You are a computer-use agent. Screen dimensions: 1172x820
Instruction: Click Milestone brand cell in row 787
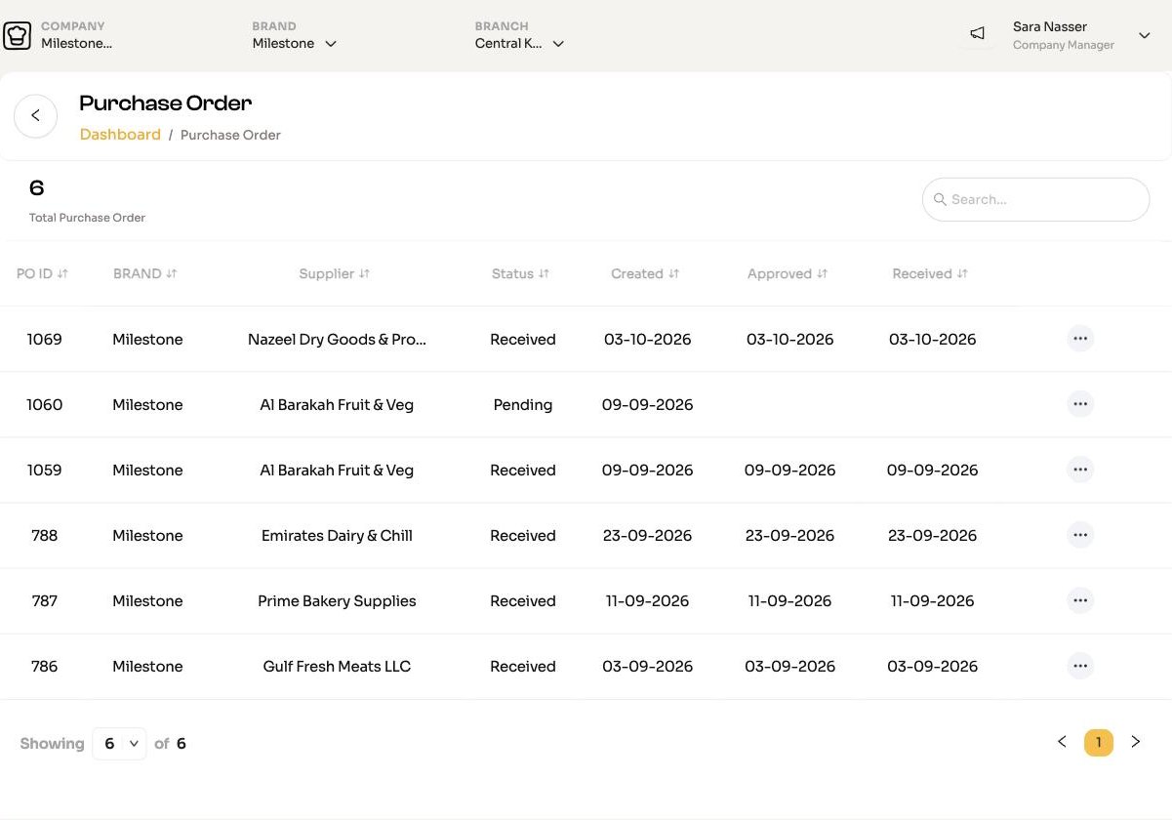pos(147,601)
